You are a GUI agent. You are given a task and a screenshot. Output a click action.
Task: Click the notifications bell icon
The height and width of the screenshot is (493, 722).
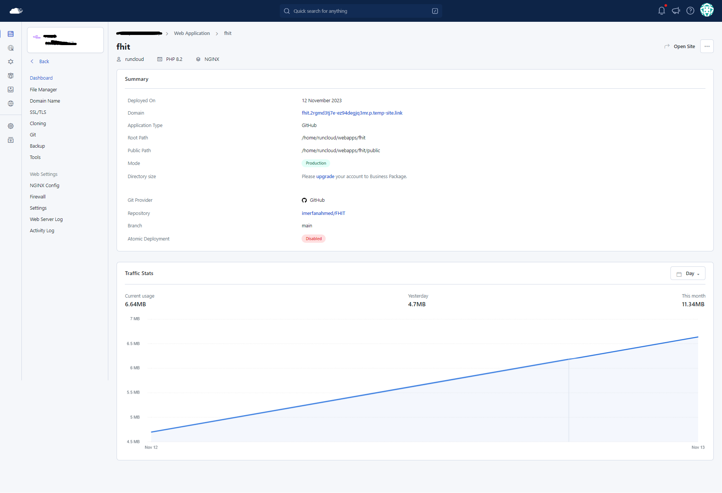click(x=661, y=11)
